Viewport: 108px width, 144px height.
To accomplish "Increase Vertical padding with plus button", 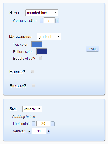I will coord(48,131).
